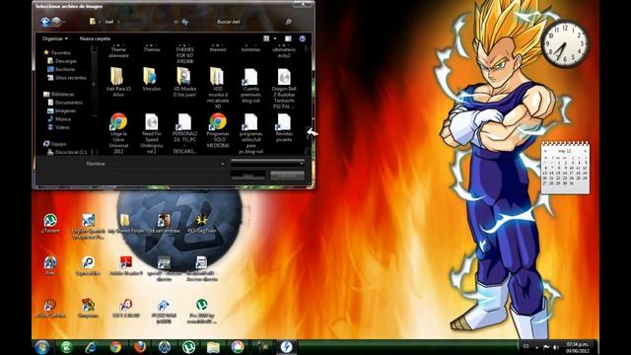631x355 pixels.
Task: Select XDD musika d mii abuela folder
Action: coord(217,88)
